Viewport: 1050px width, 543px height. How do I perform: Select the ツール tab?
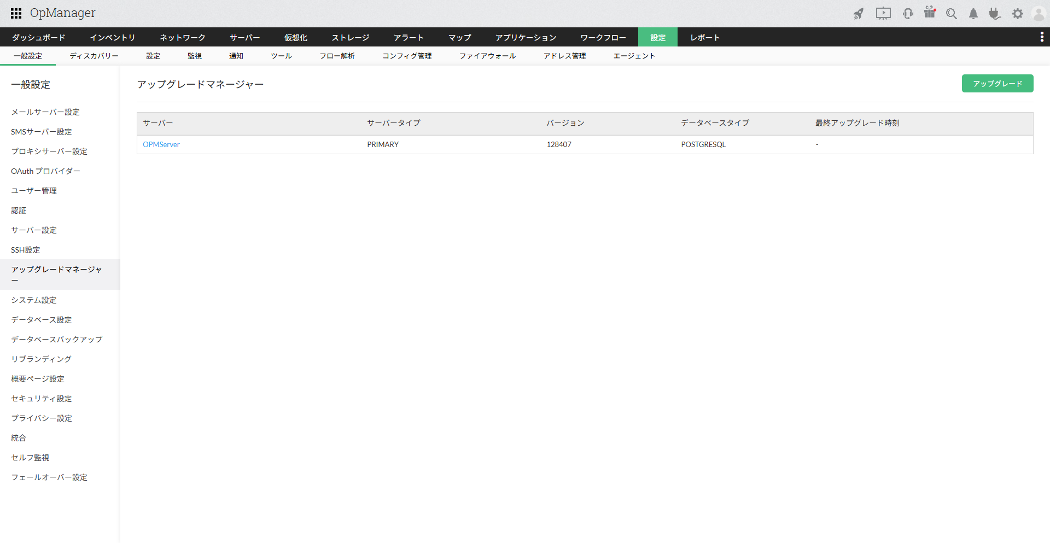pyautogui.click(x=282, y=56)
